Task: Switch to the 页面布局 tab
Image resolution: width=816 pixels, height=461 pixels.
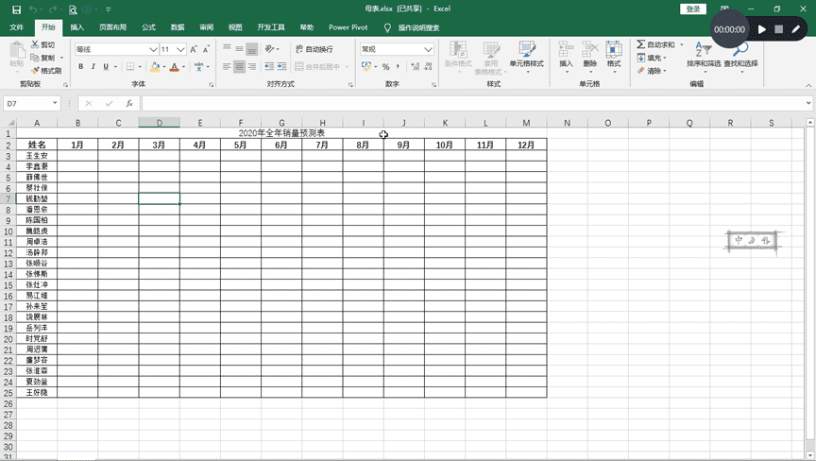Action: point(113,27)
